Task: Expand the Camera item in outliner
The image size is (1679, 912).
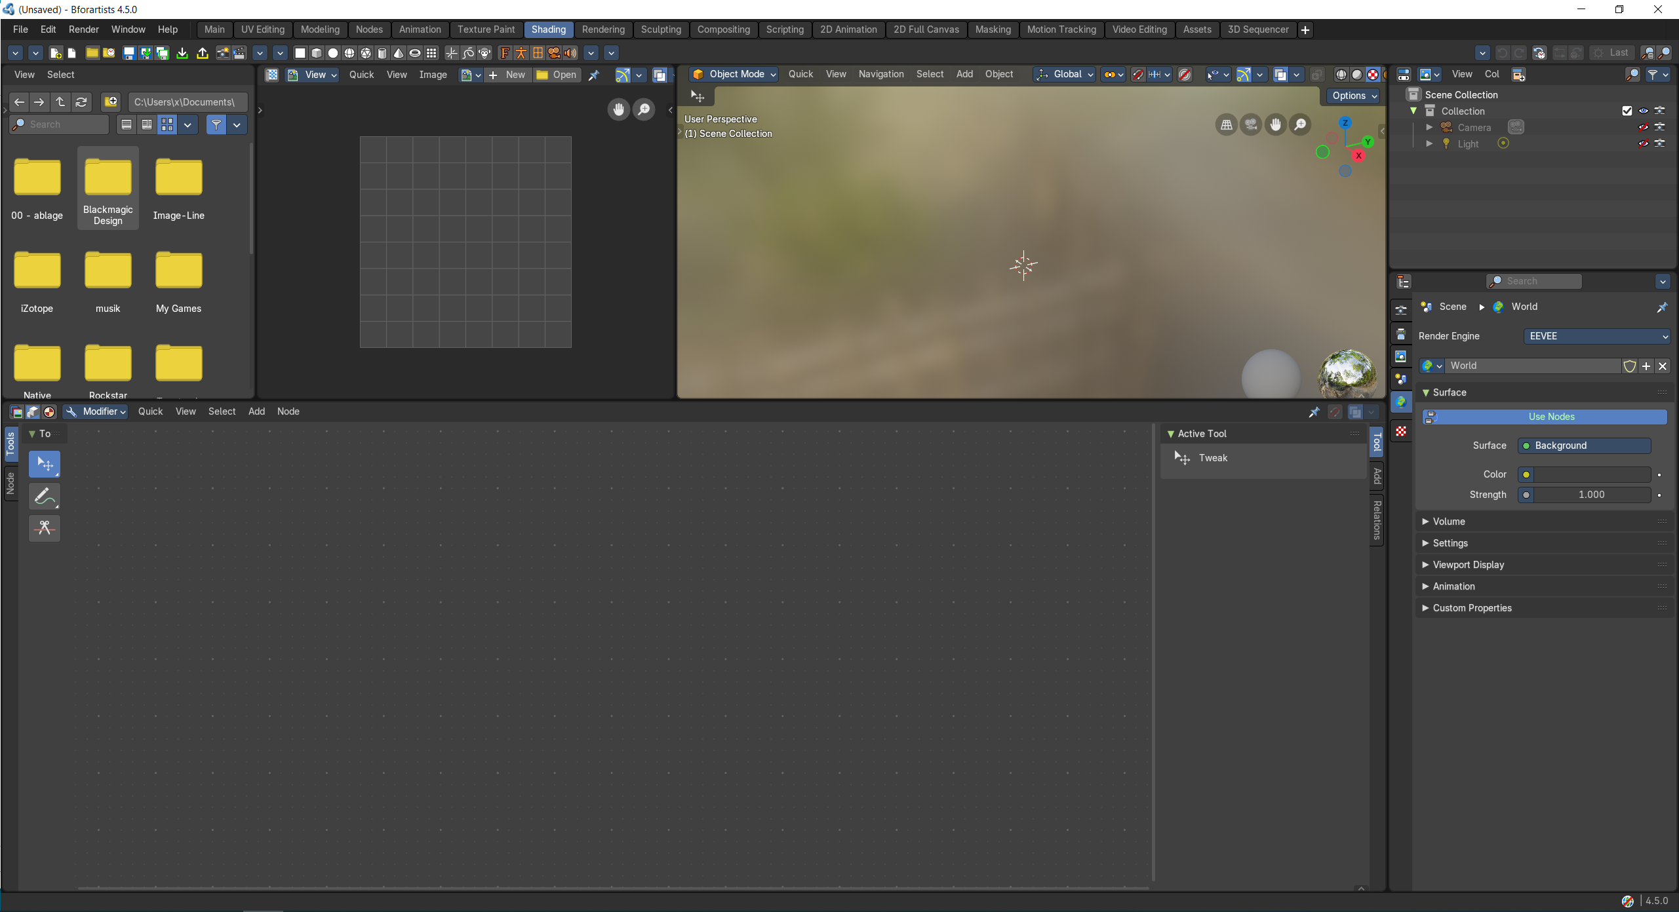Action: [x=1429, y=127]
